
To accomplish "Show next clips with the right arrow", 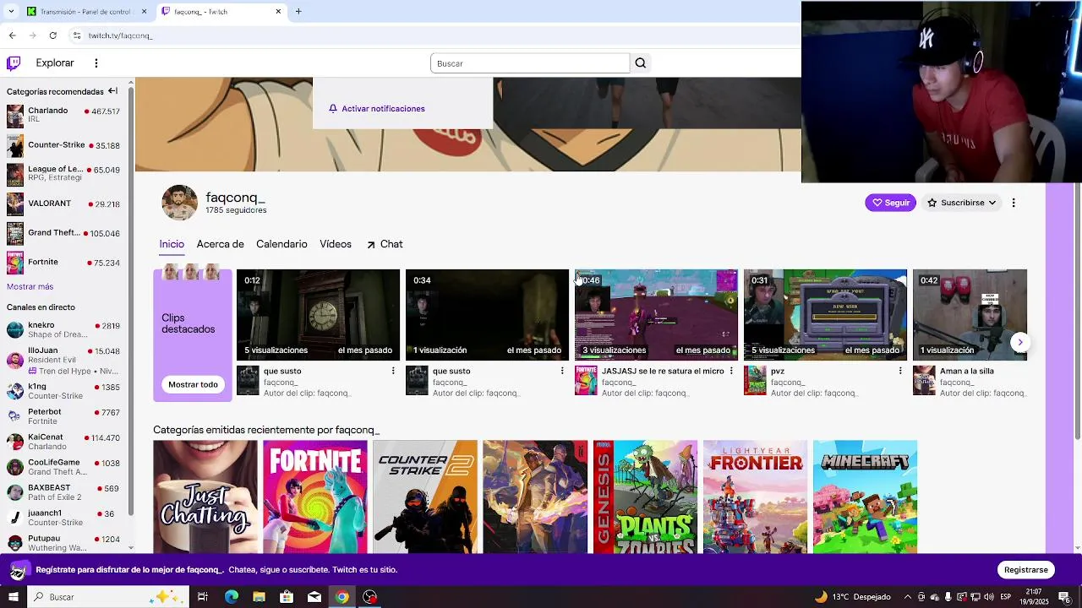I will 1020,342.
